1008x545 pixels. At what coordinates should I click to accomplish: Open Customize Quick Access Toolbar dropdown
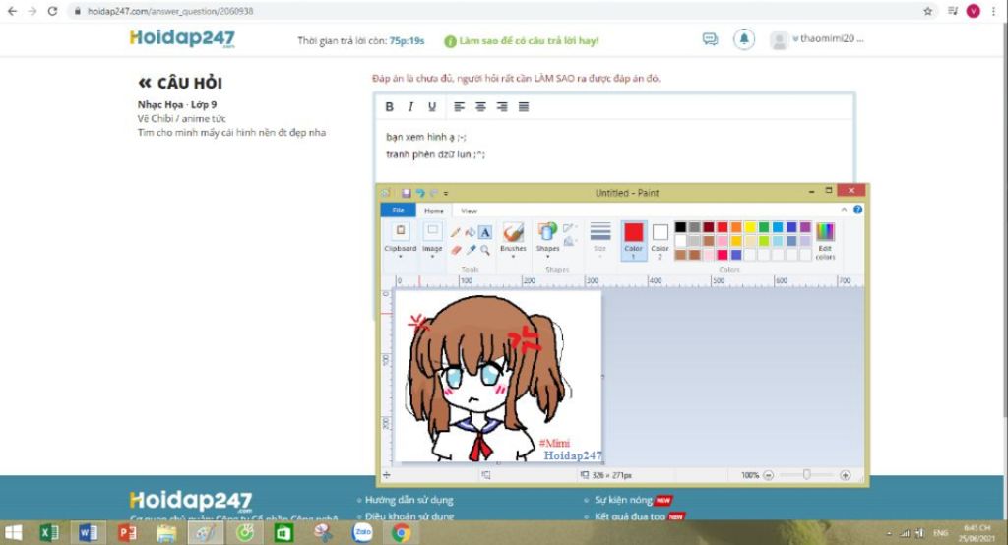(x=446, y=193)
